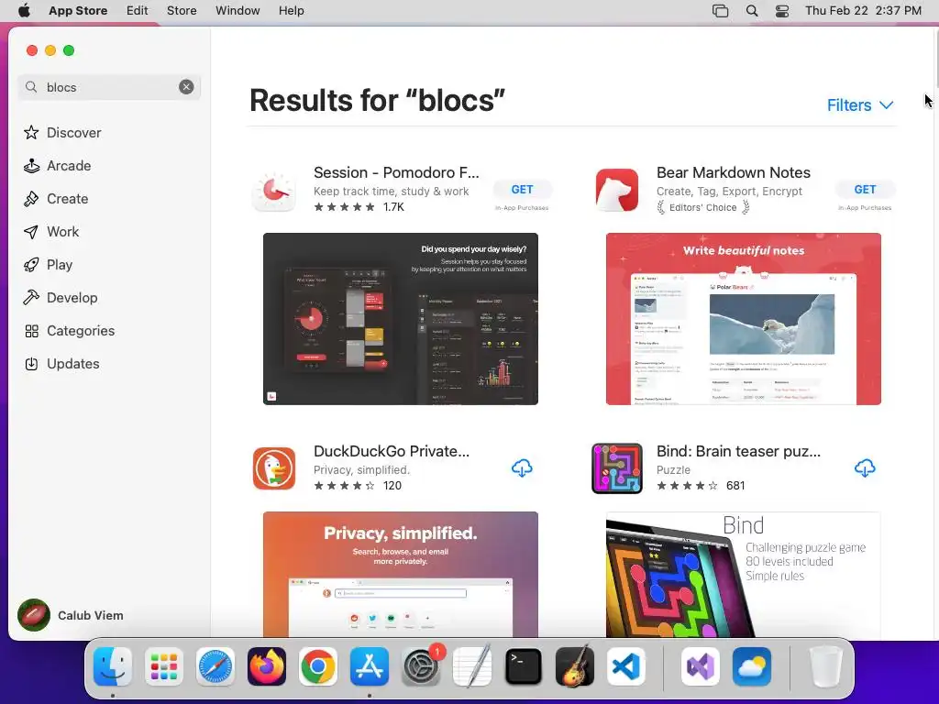The image size is (939, 704).
Task: Launch Safari from the Dock
Action: click(x=215, y=666)
